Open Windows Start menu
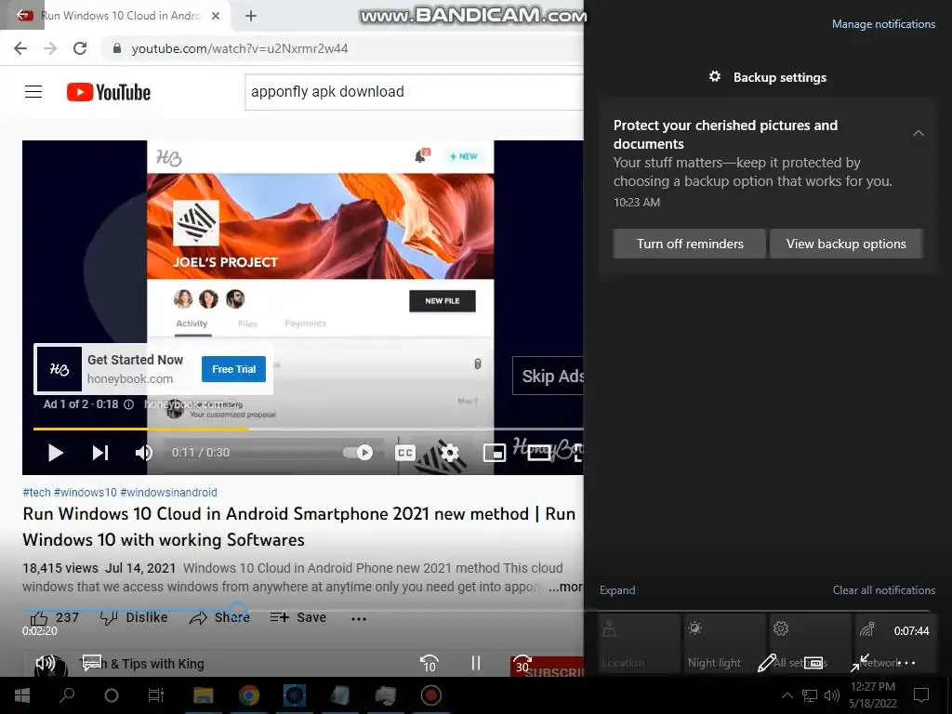The image size is (952, 714). coord(22,695)
